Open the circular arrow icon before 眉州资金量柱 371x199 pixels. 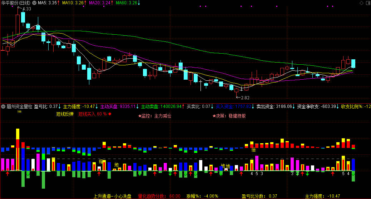tap(3, 106)
